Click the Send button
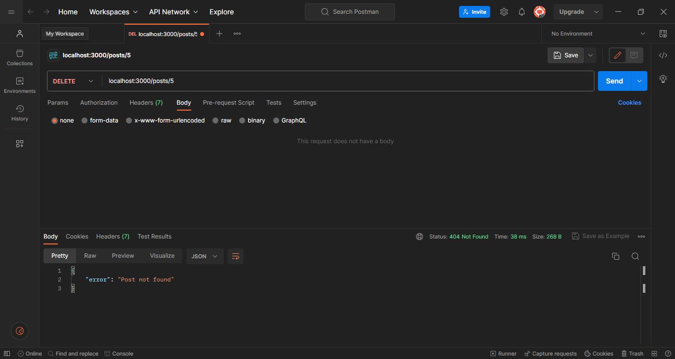Viewport: 675px width, 359px height. [614, 80]
